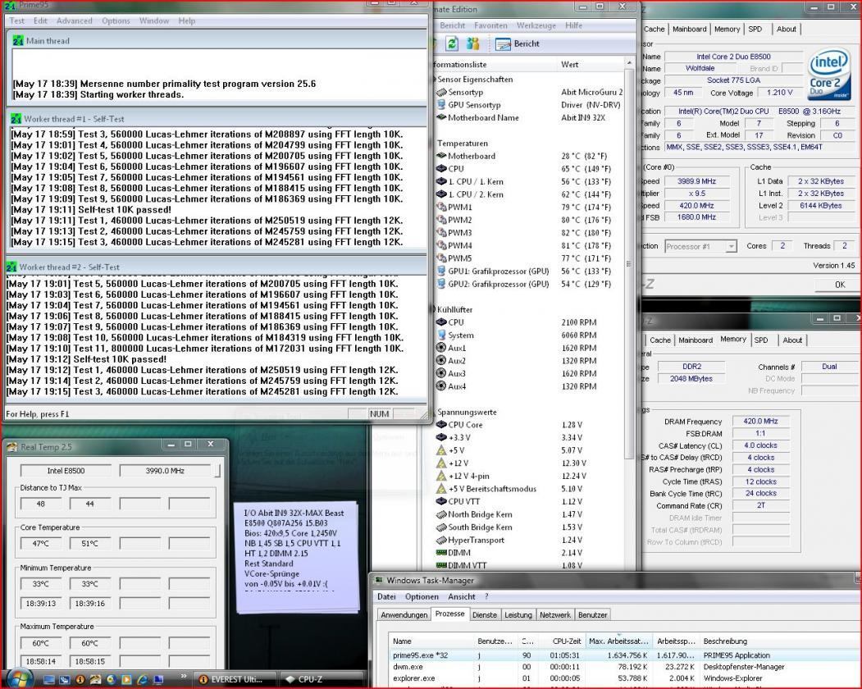Click the Worker thread #2 window icon

(11, 267)
